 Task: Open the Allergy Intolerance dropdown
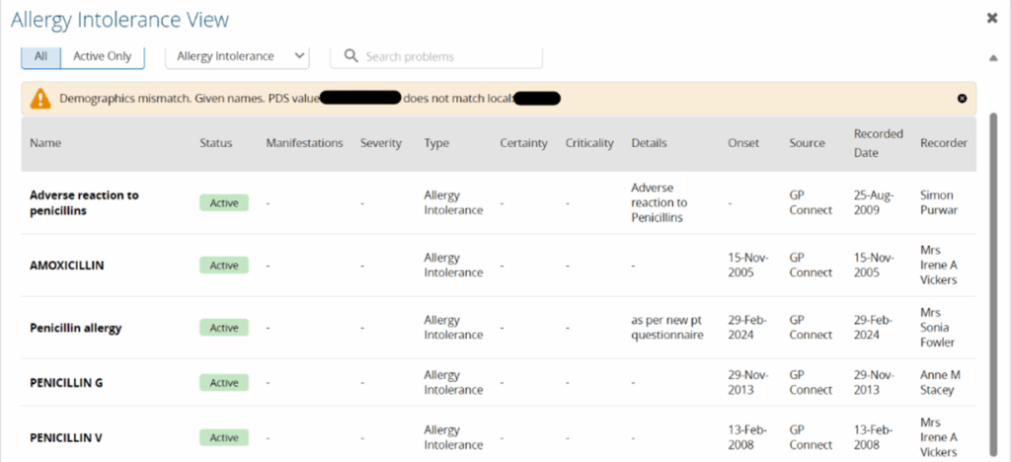(x=238, y=56)
